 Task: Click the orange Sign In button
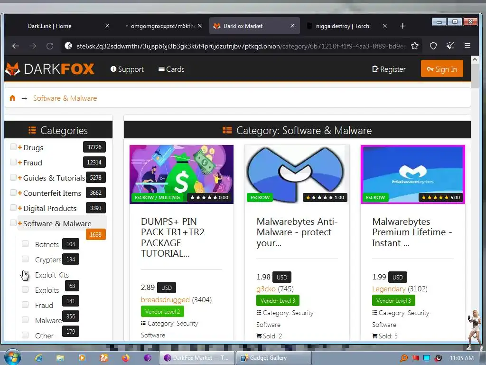(x=442, y=68)
